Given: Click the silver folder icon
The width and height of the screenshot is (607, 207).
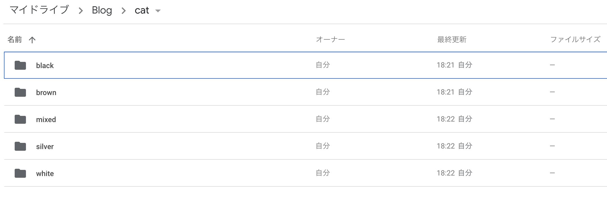Looking at the screenshot, I should point(20,146).
